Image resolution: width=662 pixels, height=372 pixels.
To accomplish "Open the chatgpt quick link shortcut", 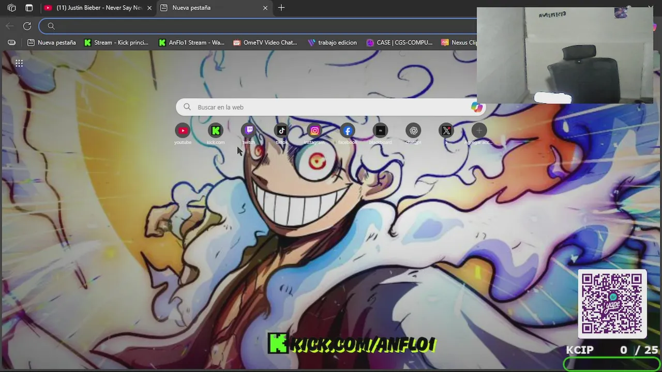I will click(414, 131).
